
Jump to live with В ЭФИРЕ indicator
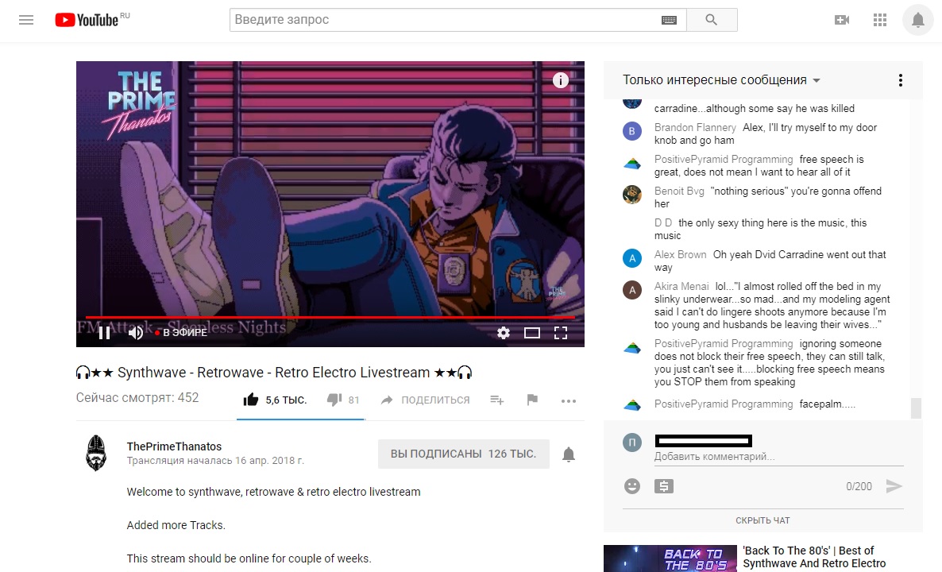tap(181, 332)
